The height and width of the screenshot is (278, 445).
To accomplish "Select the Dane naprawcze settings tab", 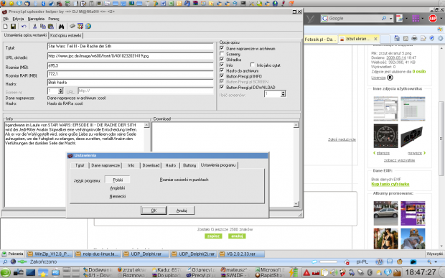I will (106, 165).
